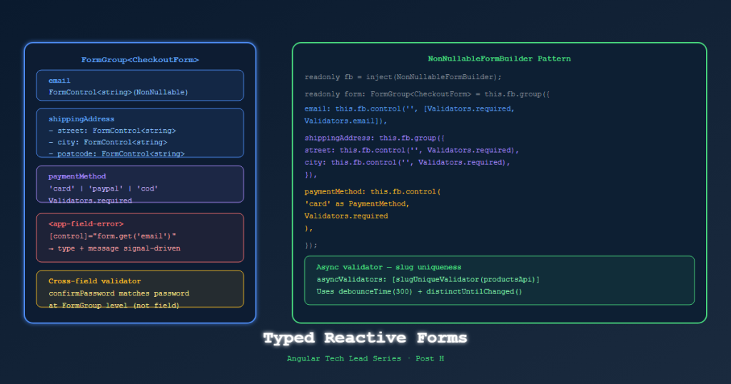Click 'Angular Tech Lead Series · Post H' subtitle
731x384 pixels.
pyautogui.click(x=365, y=358)
